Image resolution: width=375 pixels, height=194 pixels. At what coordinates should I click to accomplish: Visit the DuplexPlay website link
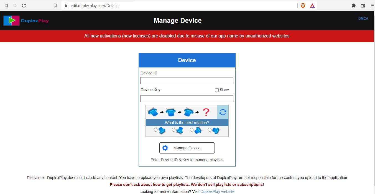point(217,192)
